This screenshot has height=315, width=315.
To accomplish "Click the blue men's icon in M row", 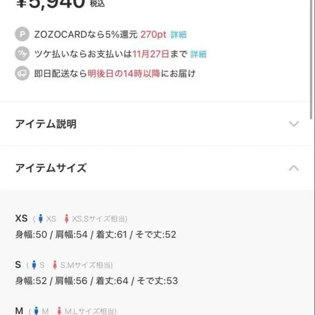I will tap(36, 311).
